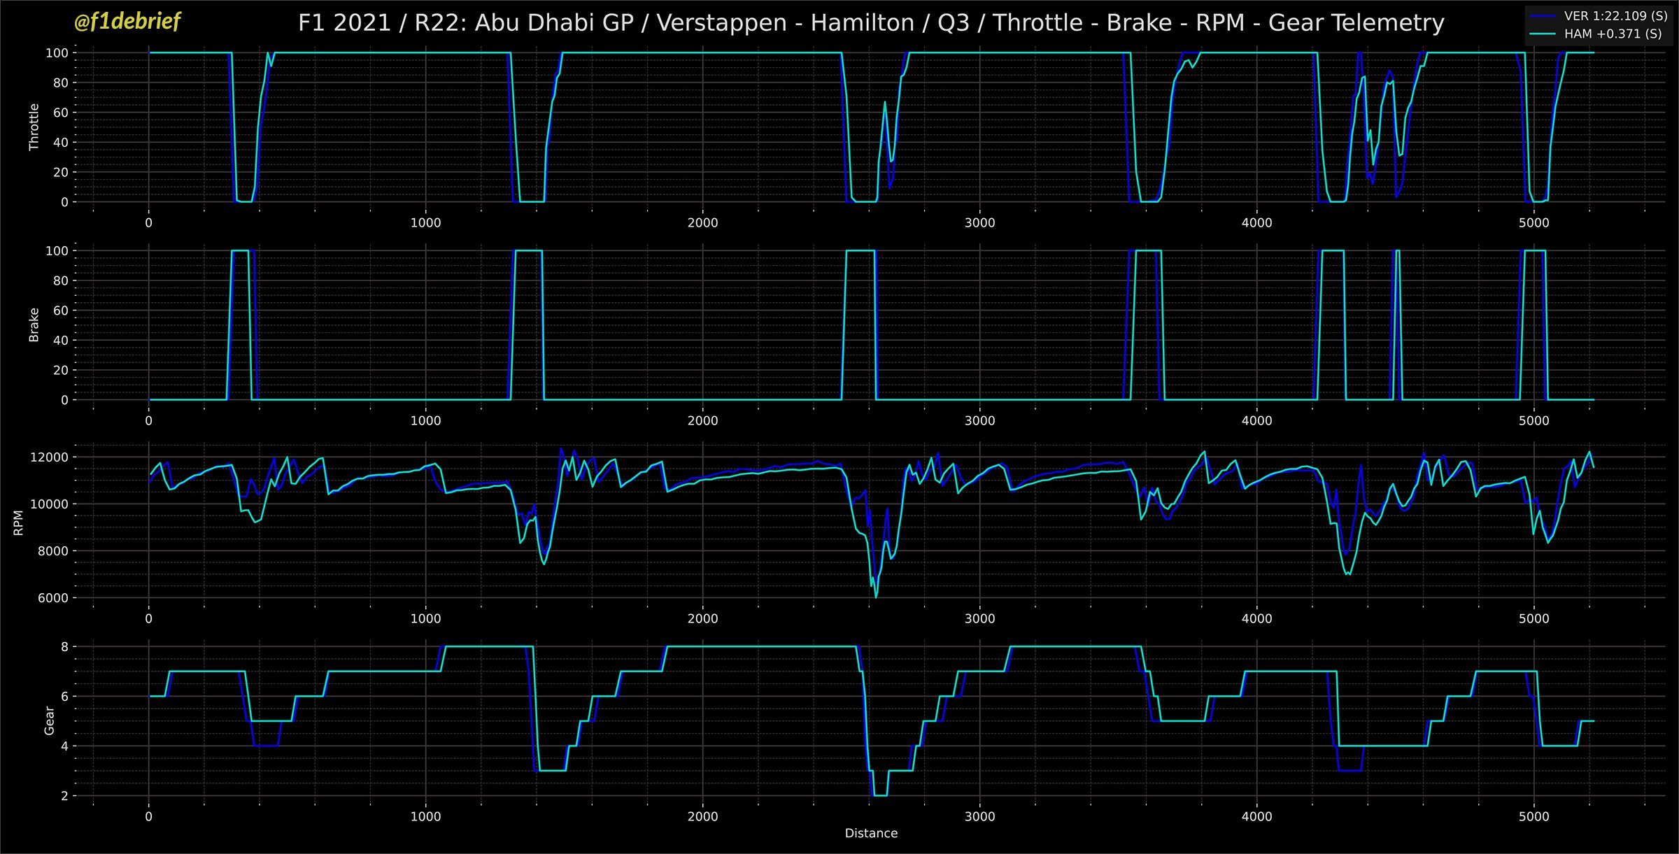Image resolution: width=1679 pixels, height=854 pixels.
Task: Click the blue VER line sample in legend
Action: (1544, 16)
